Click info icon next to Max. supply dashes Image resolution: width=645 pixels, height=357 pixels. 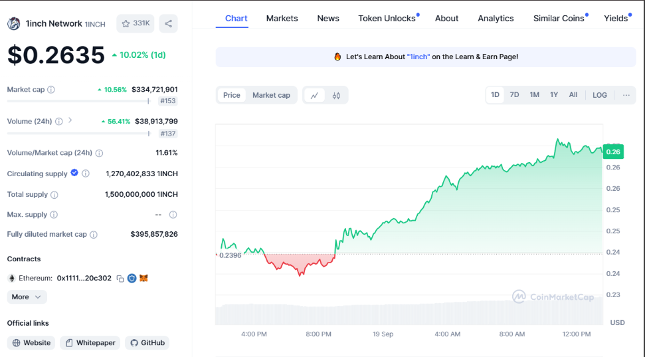point(173,215)
